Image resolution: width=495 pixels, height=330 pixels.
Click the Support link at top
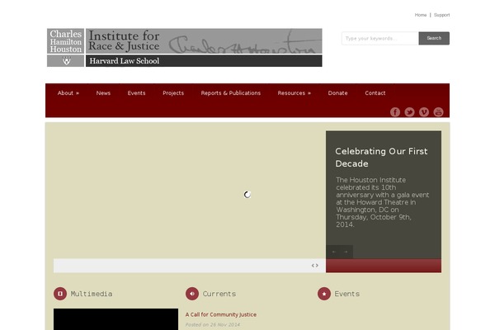pos(441,15)
